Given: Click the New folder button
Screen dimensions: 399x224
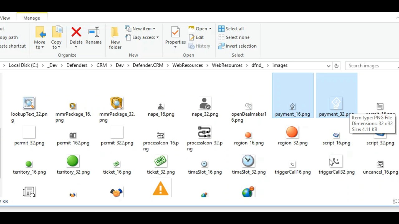Looking at the screenshot, I should click(115, 37).
